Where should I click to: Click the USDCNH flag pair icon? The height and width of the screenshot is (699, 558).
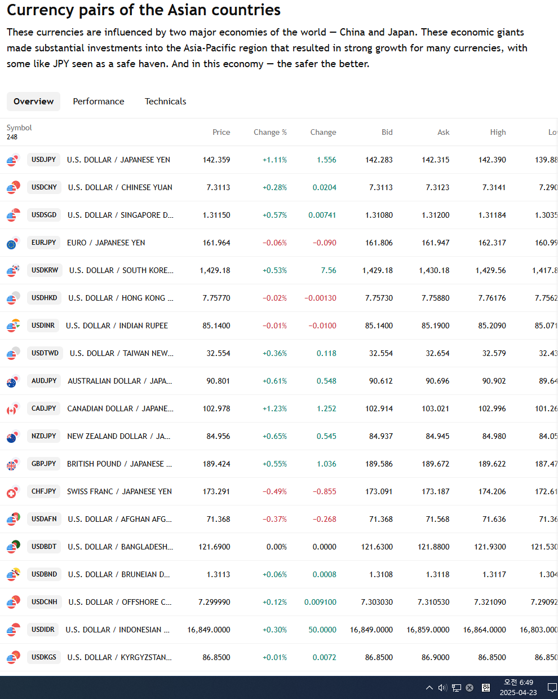point(13,603)
